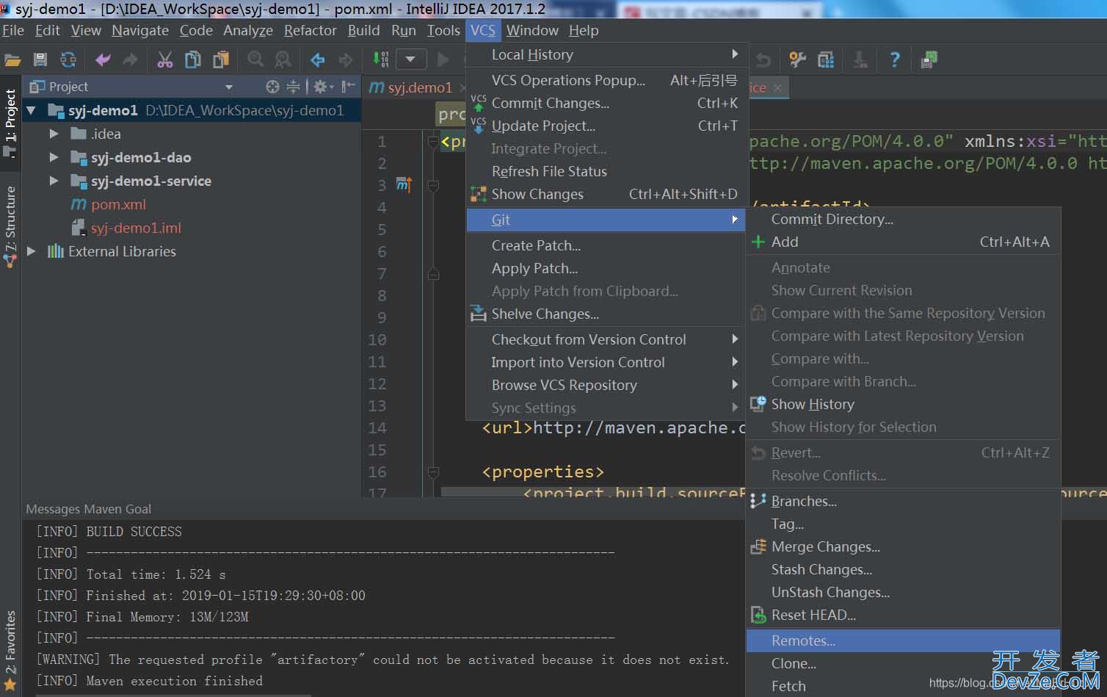
Task: Choose Add in the Git submenu
Action: pos(903,242)
